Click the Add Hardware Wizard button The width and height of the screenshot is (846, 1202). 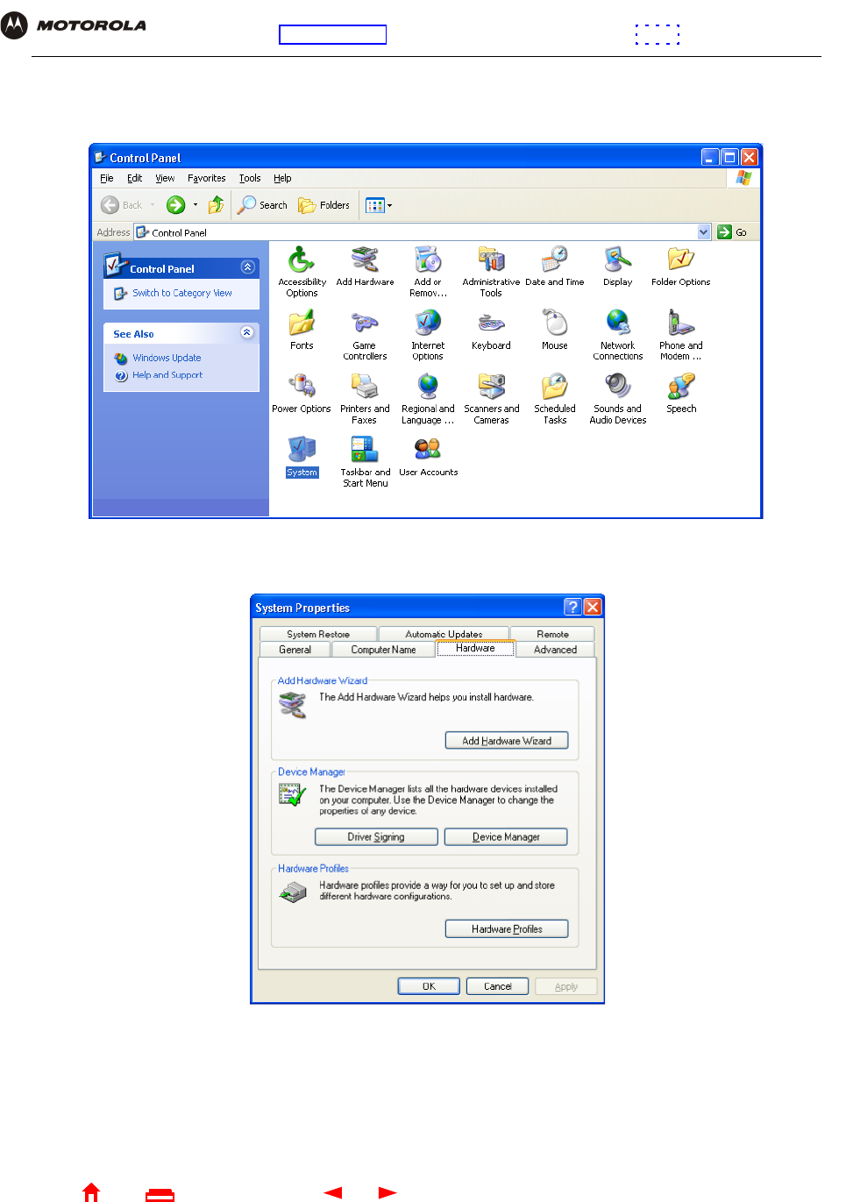pos(507,741)
